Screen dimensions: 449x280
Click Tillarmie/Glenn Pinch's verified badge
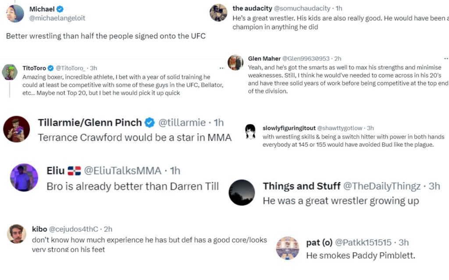pos(150,122)
